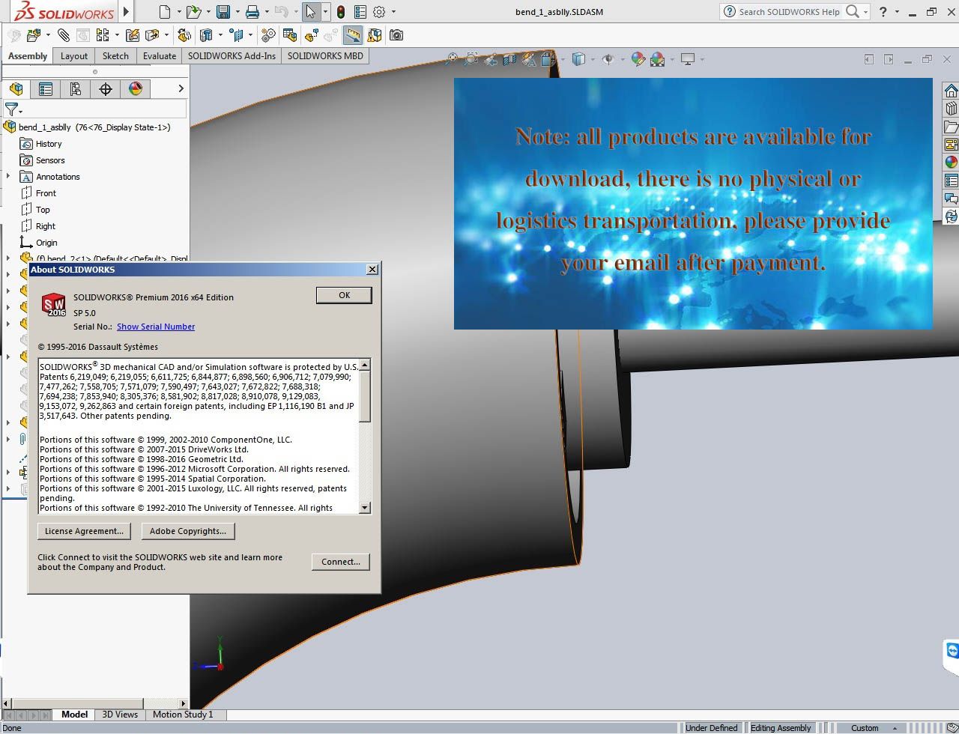Click the Print icon

(x=252, y=11)
